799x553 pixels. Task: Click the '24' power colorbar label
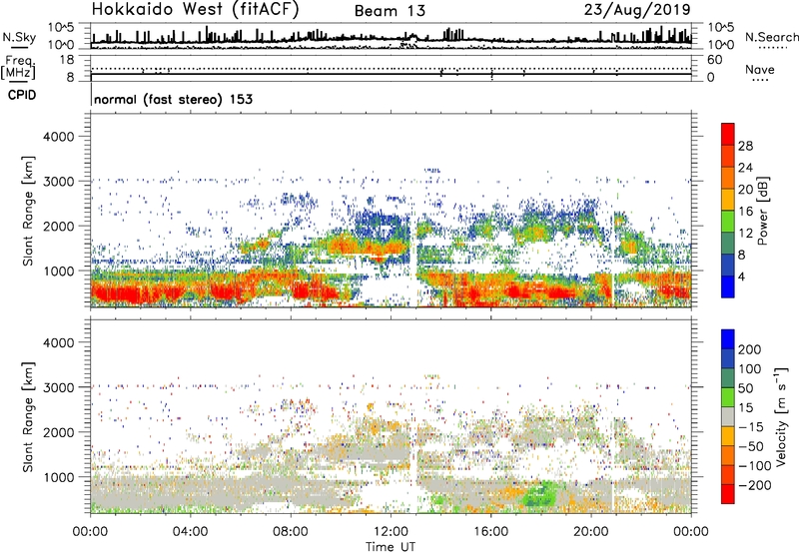pyautogui.click(x=745, y=168)
